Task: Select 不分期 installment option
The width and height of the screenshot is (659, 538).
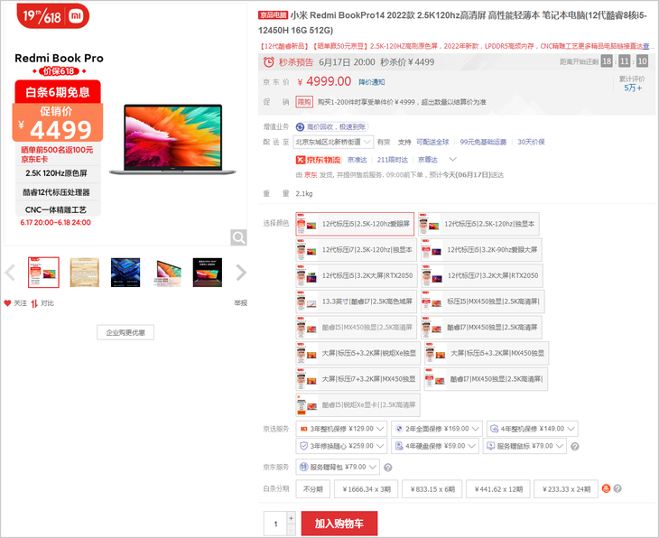Action: [x=313, y=489]
